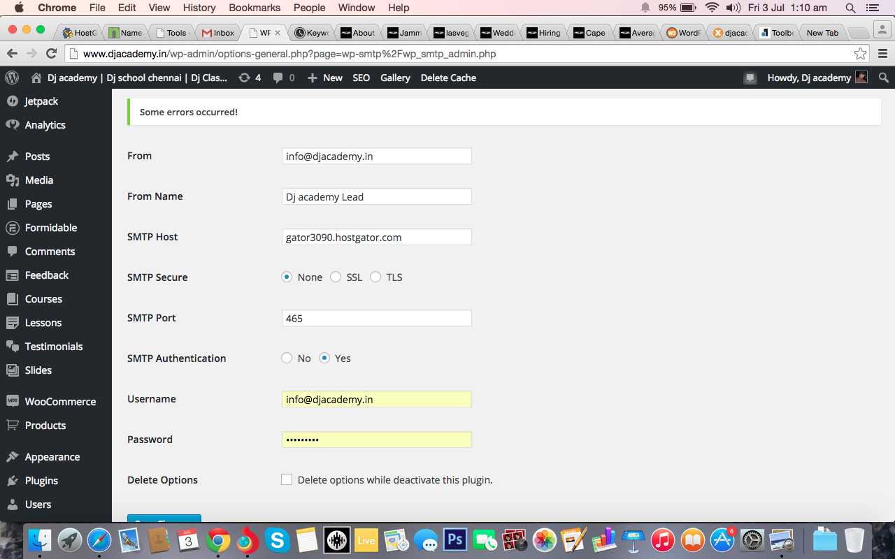Check the Delete options on deactivate box

coord(287,479)
